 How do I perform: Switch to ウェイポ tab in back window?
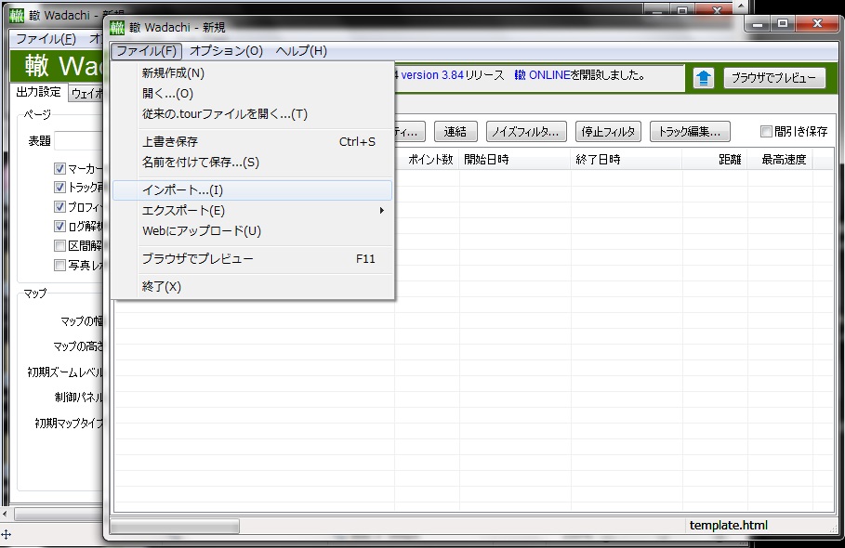[x=86, y=94]
